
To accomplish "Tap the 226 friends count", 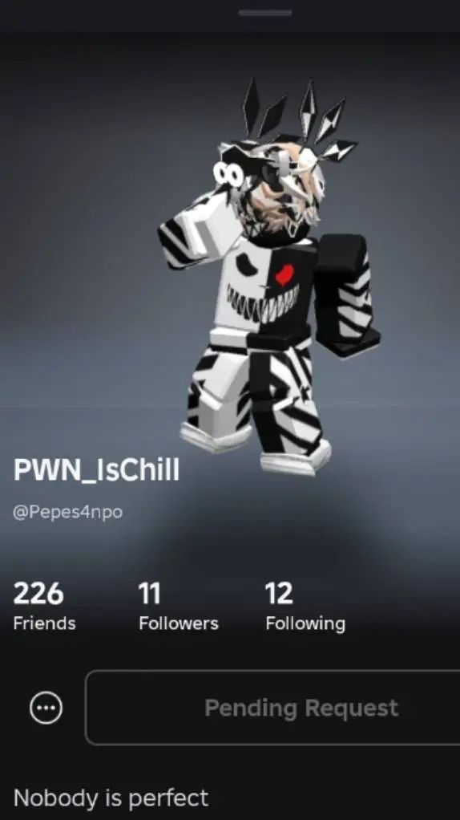I will pyautogui.click(x=38, y=594).
